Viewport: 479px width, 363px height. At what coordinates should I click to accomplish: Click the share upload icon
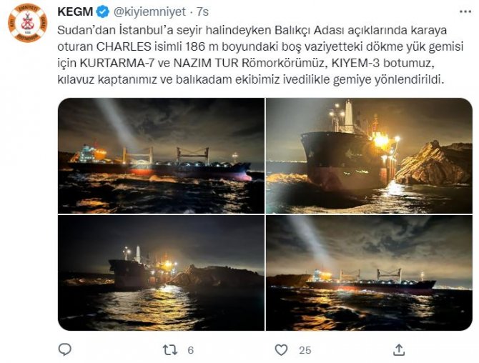pos(399,349)
